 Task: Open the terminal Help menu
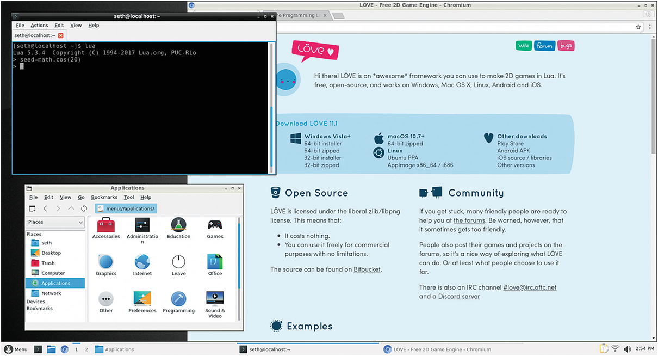(x=94, y=26)
